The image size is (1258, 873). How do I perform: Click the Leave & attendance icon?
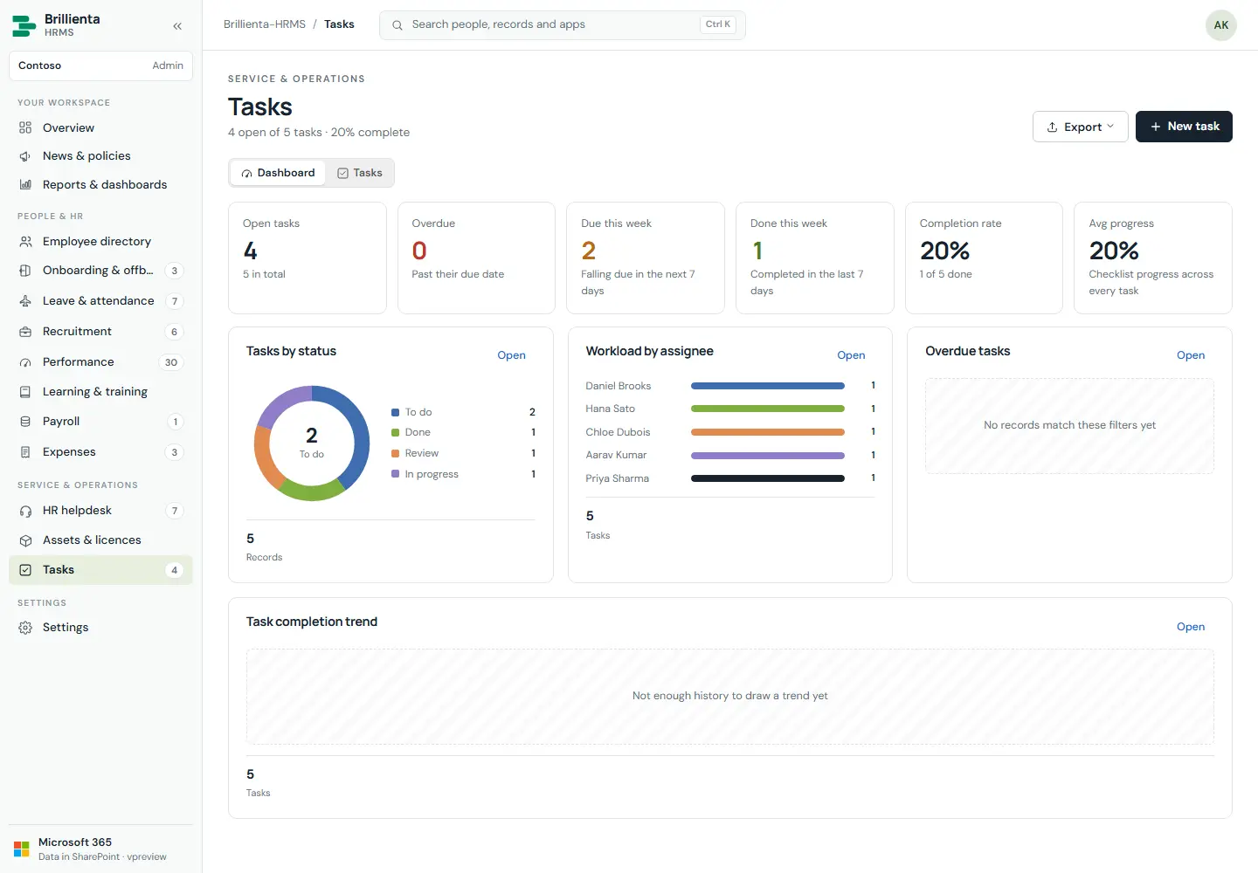[25, 301]
